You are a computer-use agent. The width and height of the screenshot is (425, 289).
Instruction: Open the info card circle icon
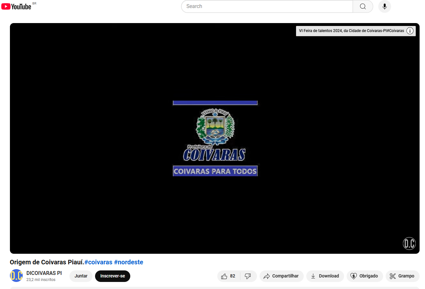click(x=410, y=31)
